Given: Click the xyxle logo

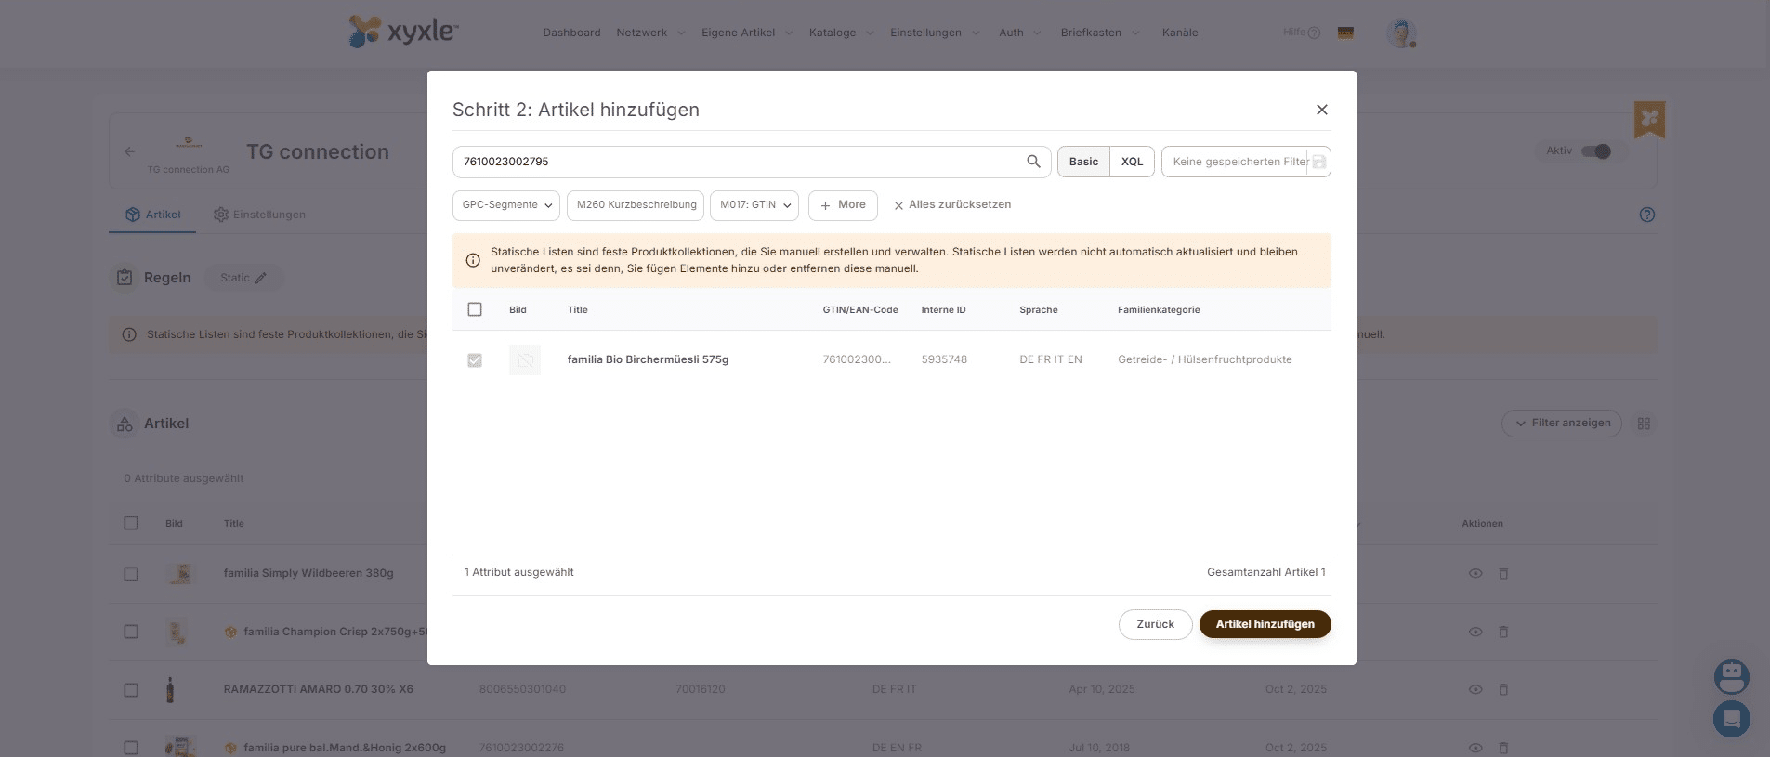Looking at the screenshot, I should pyautogui.click(x=403, y=32).
